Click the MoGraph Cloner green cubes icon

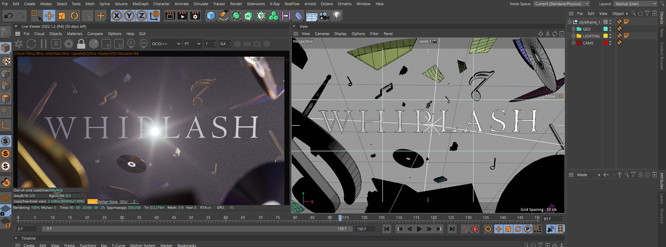click(274, 16)
